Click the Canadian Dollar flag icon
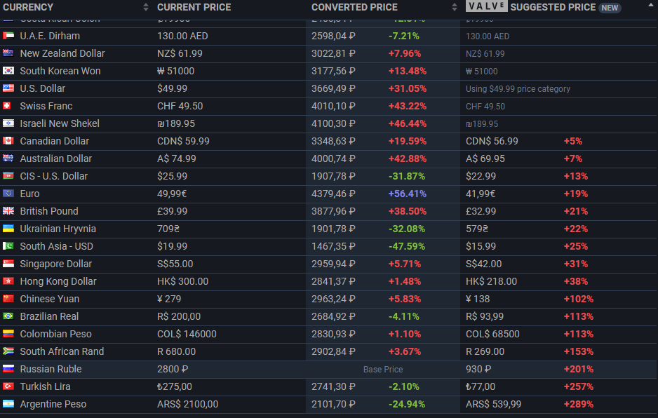The height and width of the screenshot is (418, 658). pyautogui.click(x=8, y=140)
